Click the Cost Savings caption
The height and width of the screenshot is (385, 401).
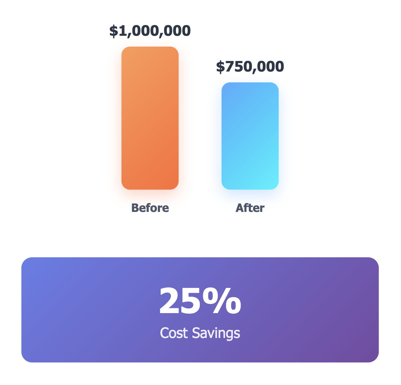pyautogui.click(x=200, y=333)
